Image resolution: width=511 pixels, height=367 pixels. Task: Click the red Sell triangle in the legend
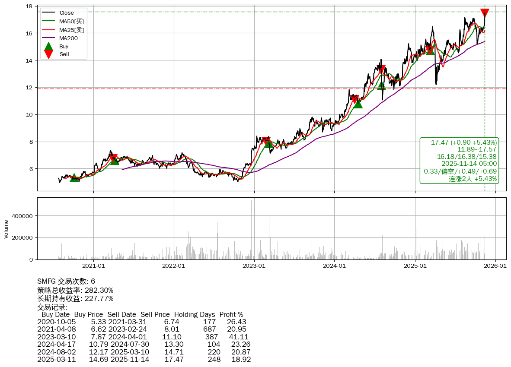tap(49, 54)
